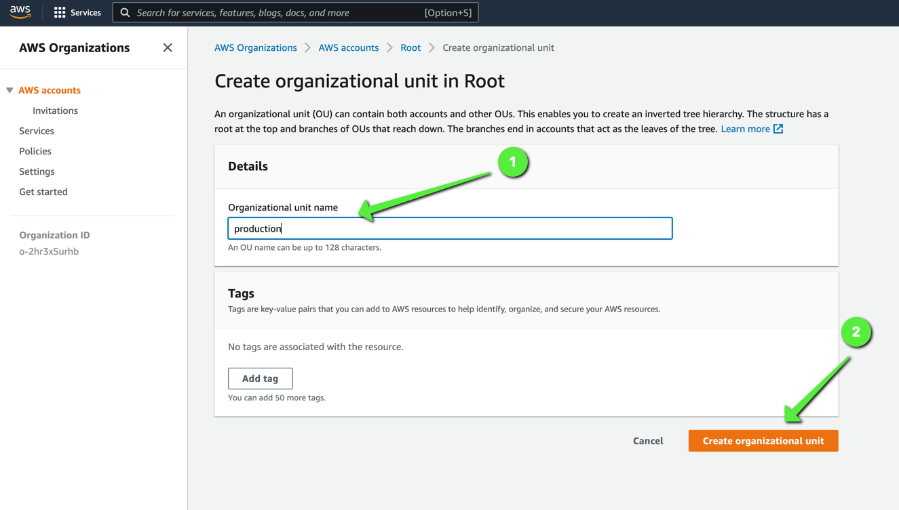Click the Add tag button

tap(261, 379)
